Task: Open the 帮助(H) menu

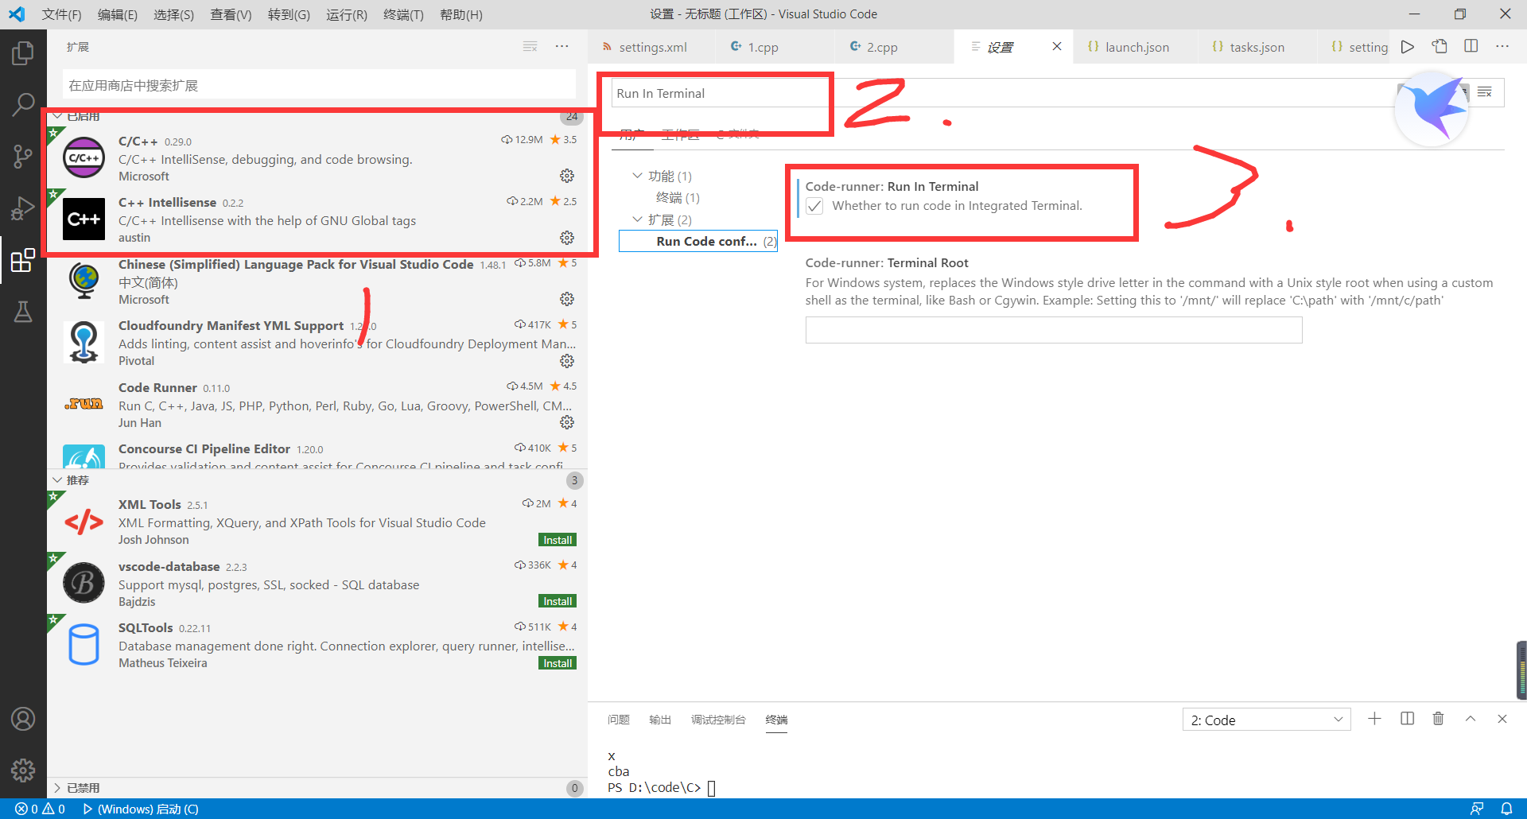Action: coord(460,14)
